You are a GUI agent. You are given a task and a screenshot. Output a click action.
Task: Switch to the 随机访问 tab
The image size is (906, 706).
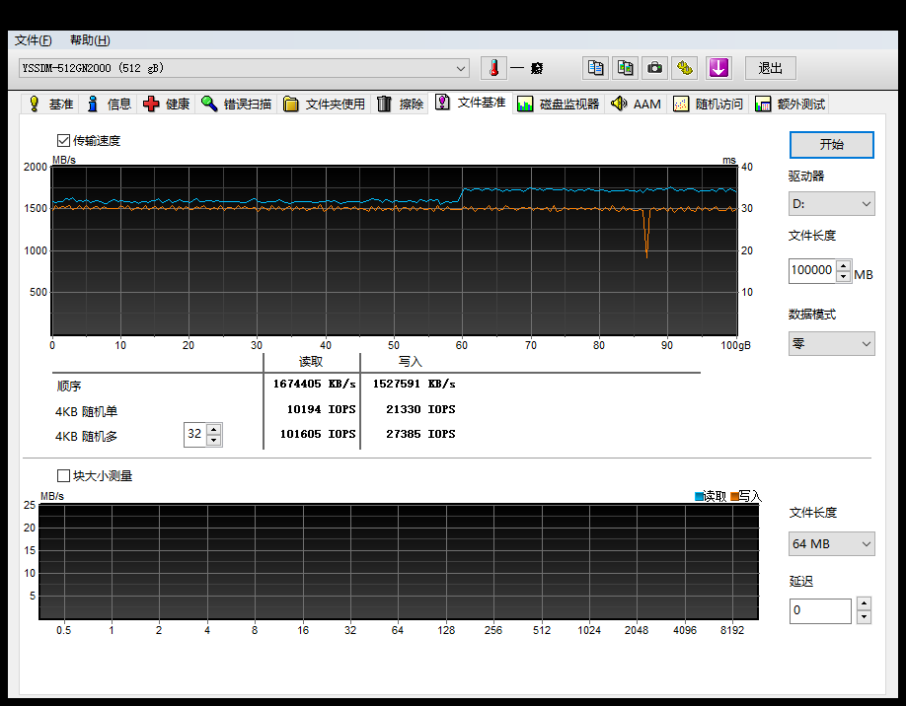[x=709, y=104]
